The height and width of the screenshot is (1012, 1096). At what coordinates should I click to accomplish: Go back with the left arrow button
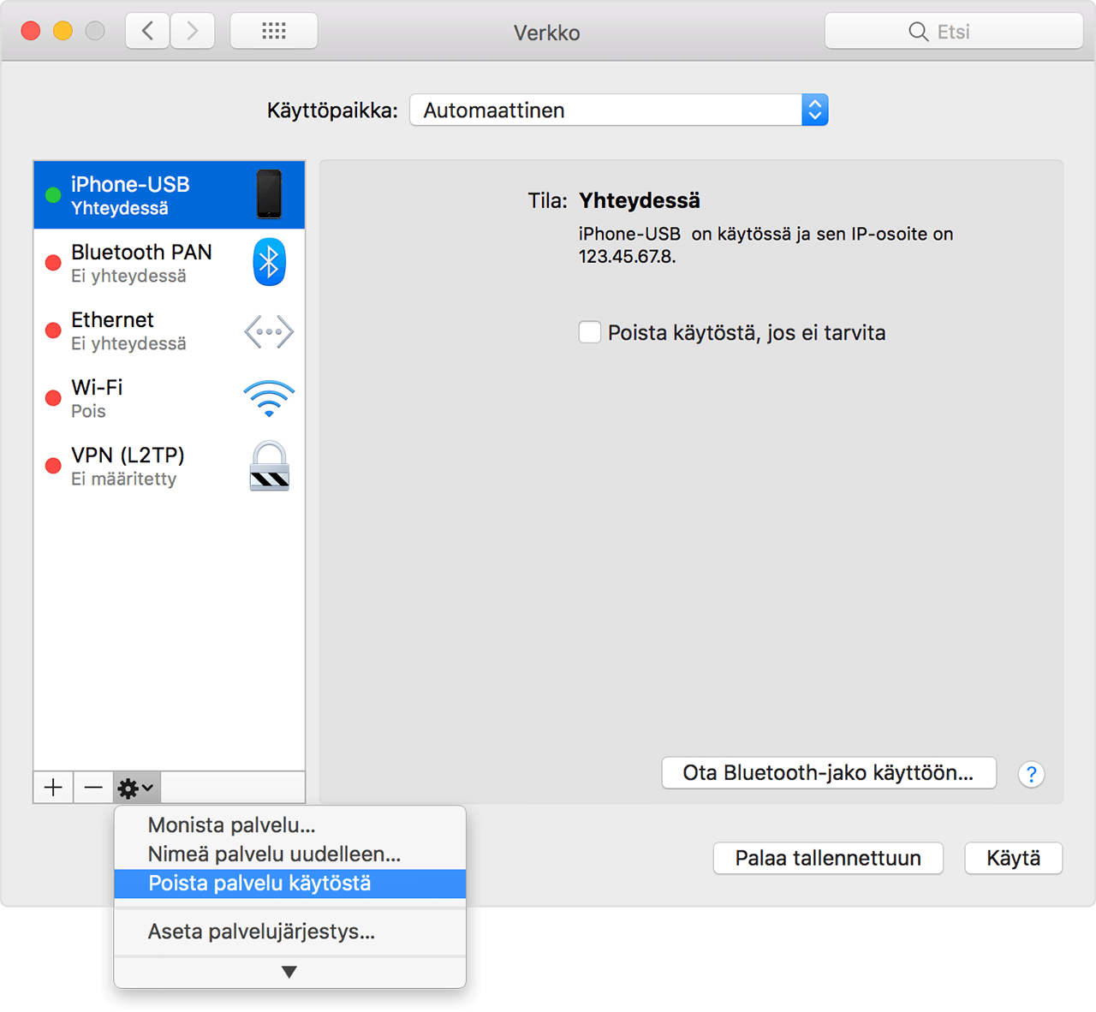[x=147, y=32]
